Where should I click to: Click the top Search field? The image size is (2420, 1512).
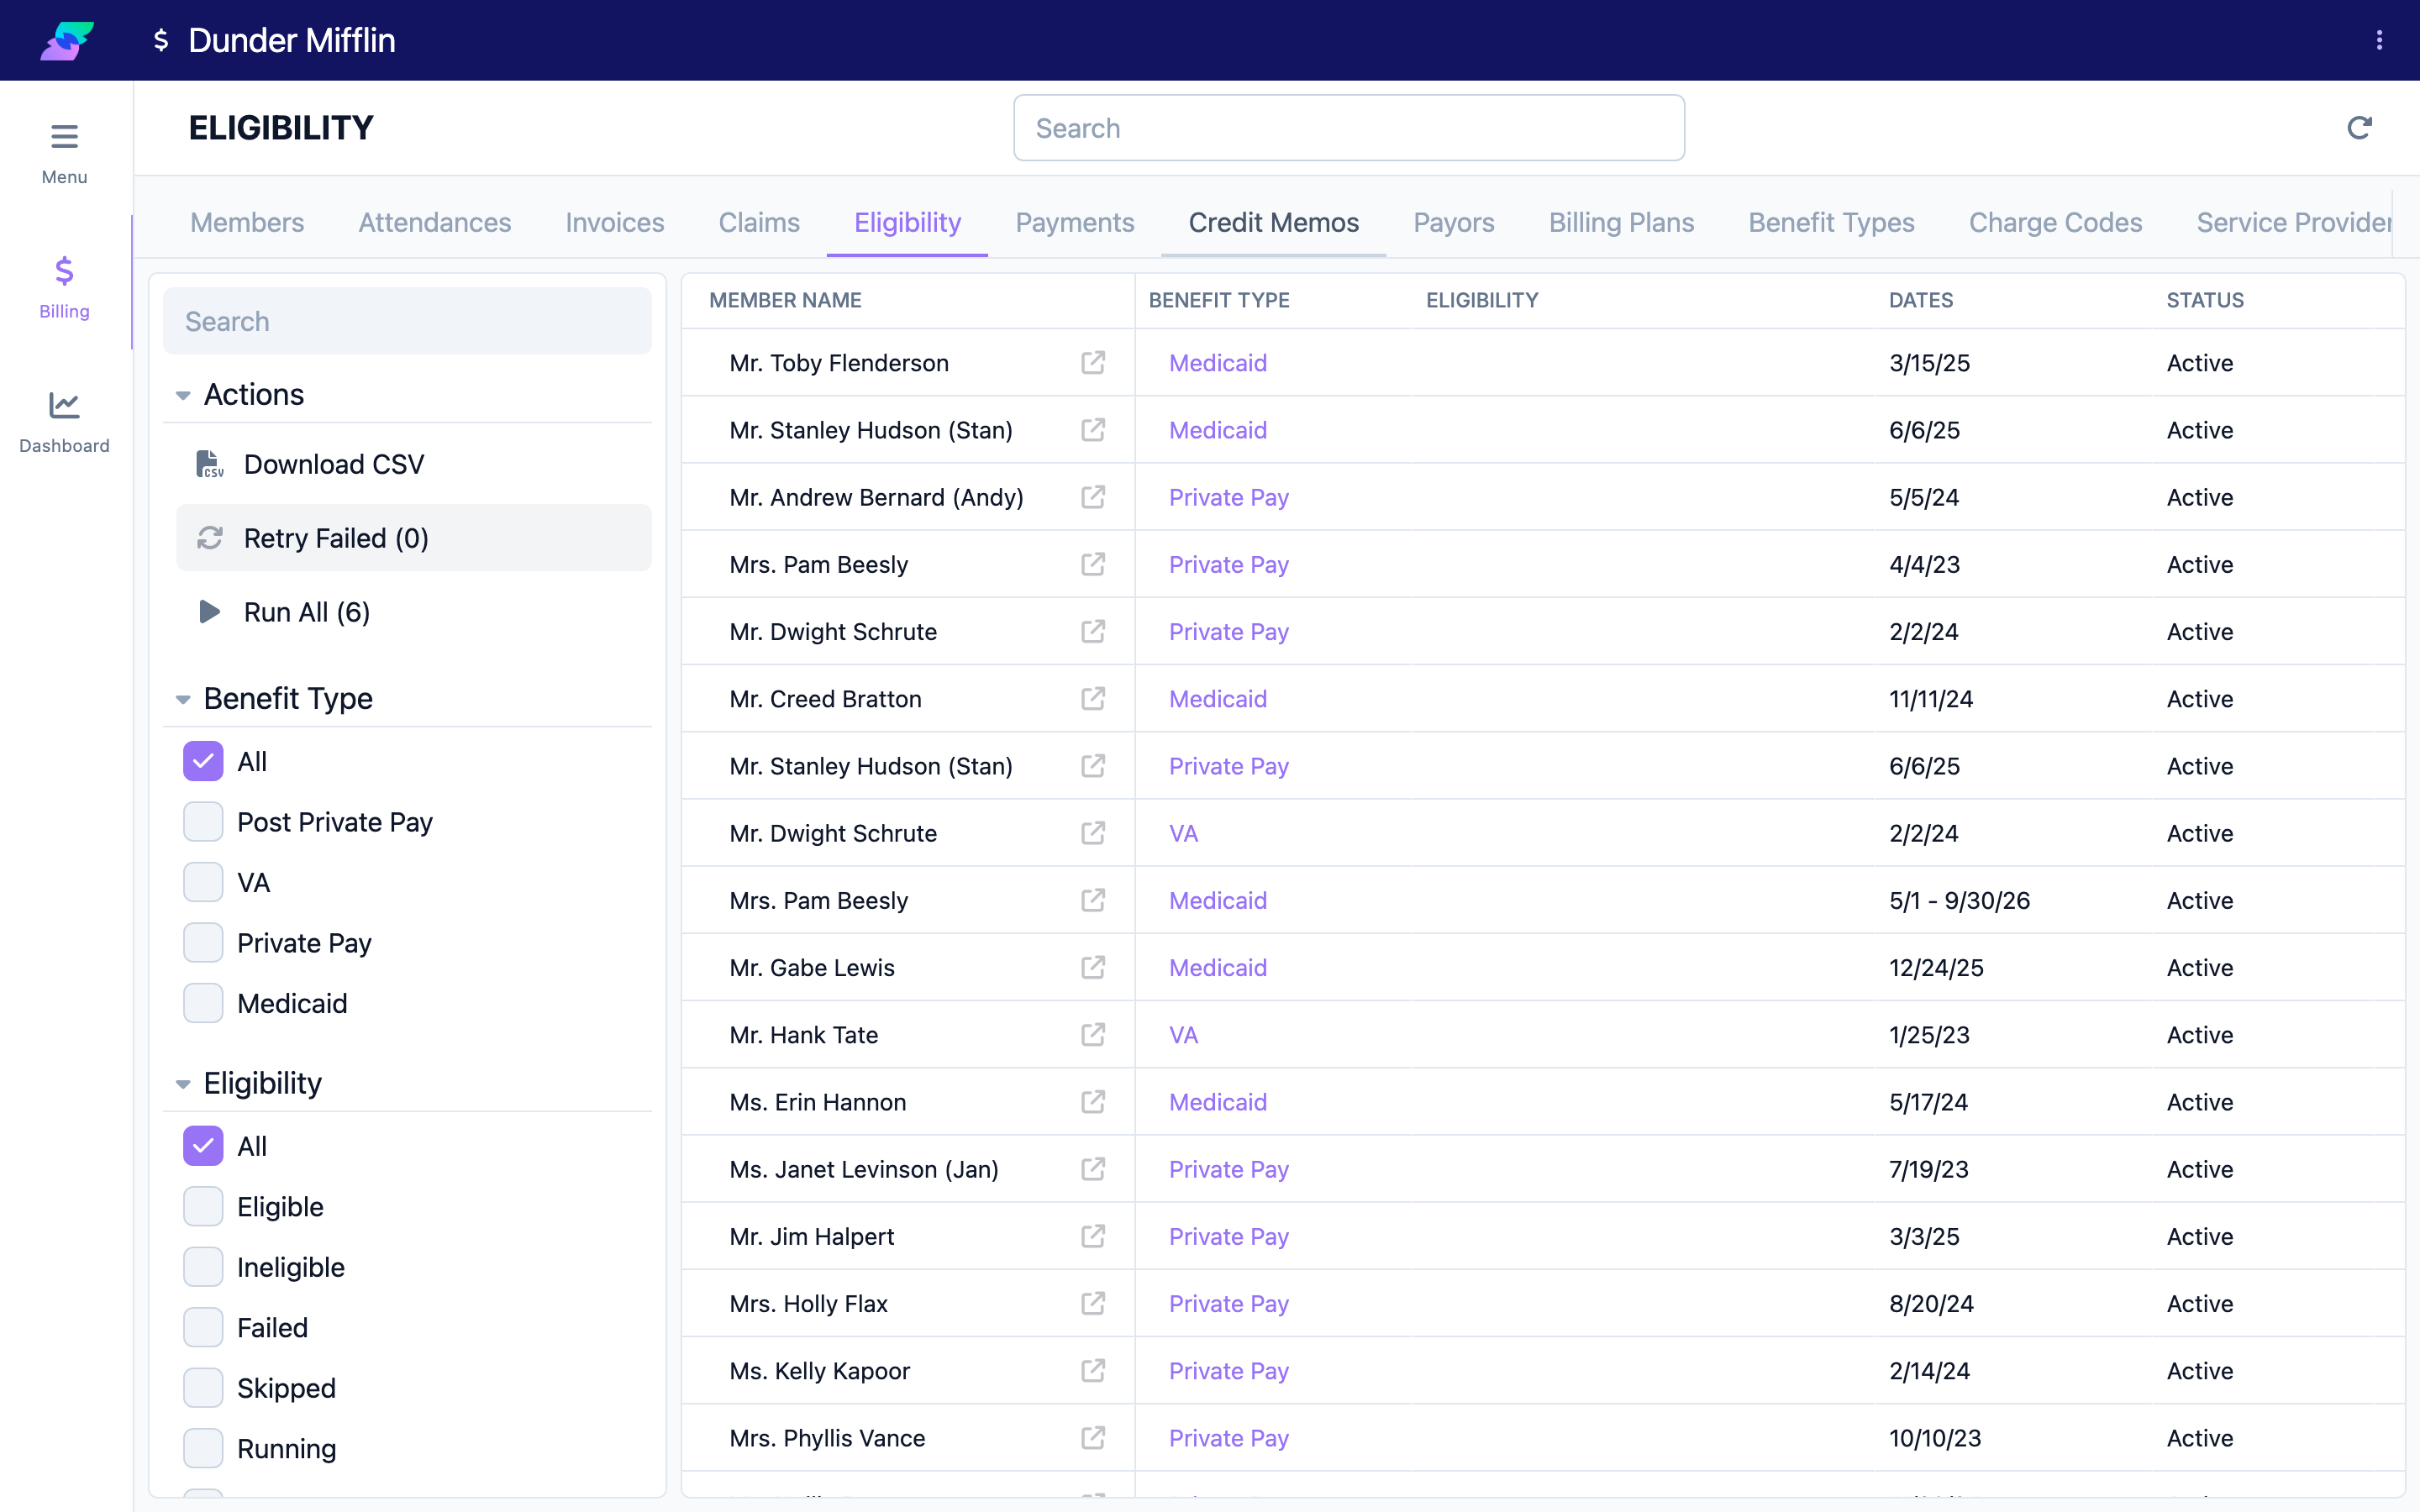coord(1349,128)
